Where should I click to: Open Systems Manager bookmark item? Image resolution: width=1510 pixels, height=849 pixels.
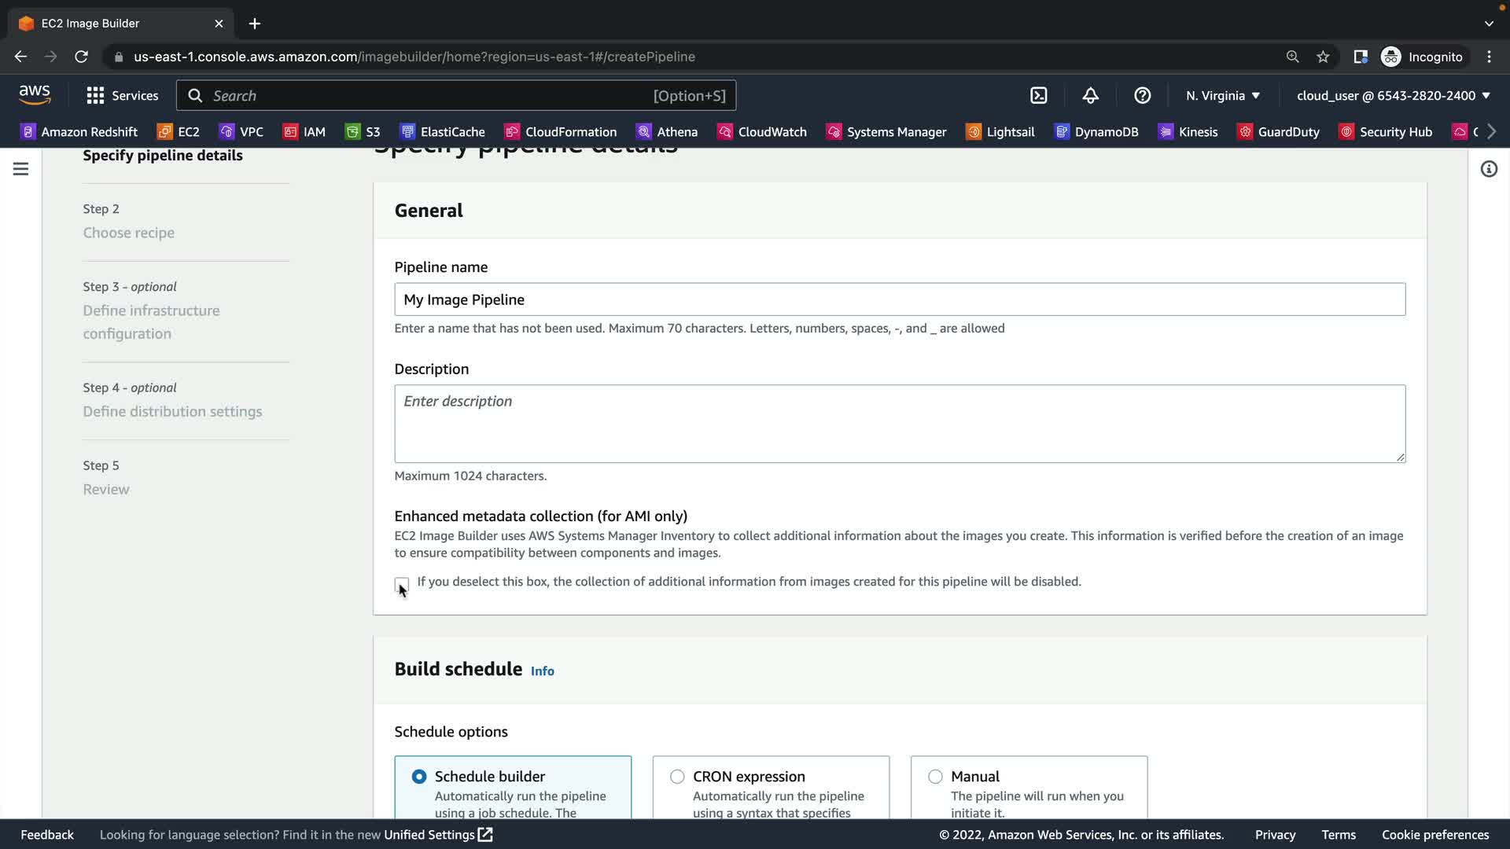(886, 131)
